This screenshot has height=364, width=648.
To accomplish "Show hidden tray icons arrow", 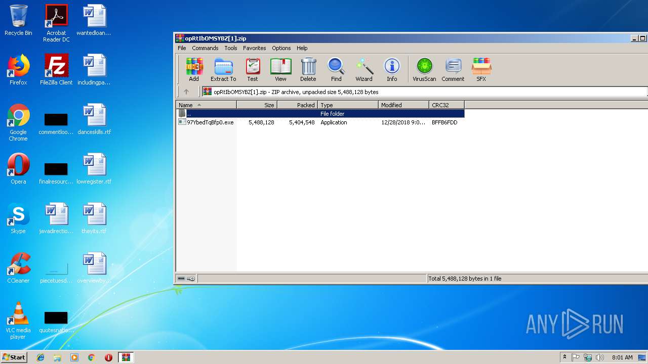I will 564,357.
